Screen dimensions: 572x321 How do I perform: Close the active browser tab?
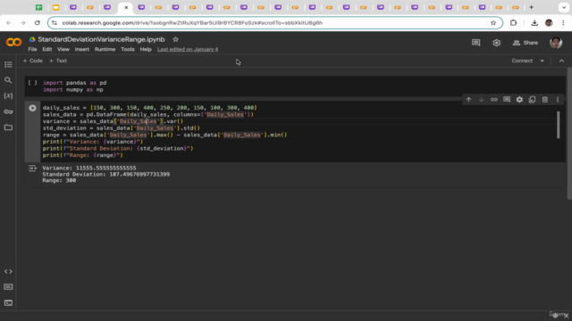(x=126, y=7)
